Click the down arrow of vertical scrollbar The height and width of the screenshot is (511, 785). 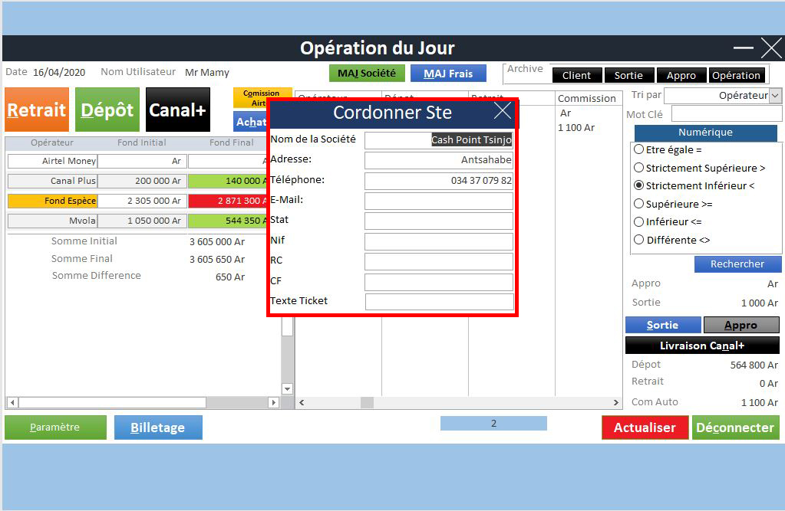click(x=287, y=388)
